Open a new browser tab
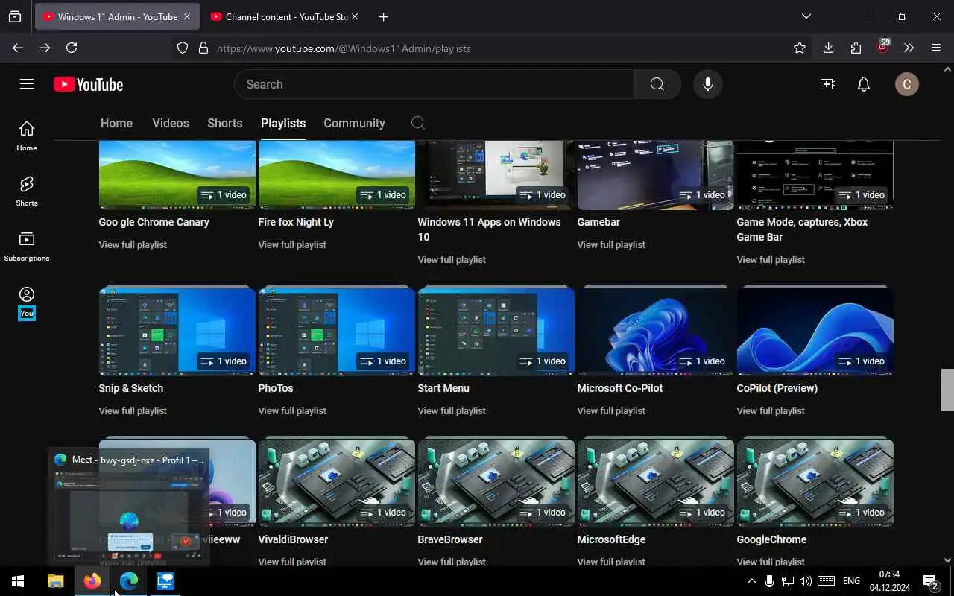Screen dimensions: 954x596 click(383, 16)
